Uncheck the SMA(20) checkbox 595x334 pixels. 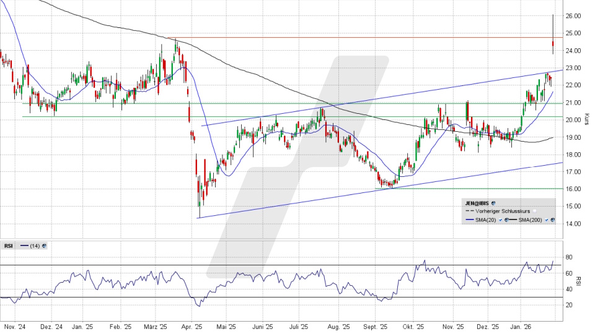click(x=500, y=220)
